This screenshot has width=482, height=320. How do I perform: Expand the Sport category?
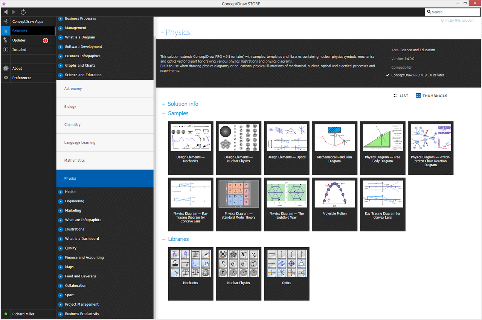coord(61,295)
